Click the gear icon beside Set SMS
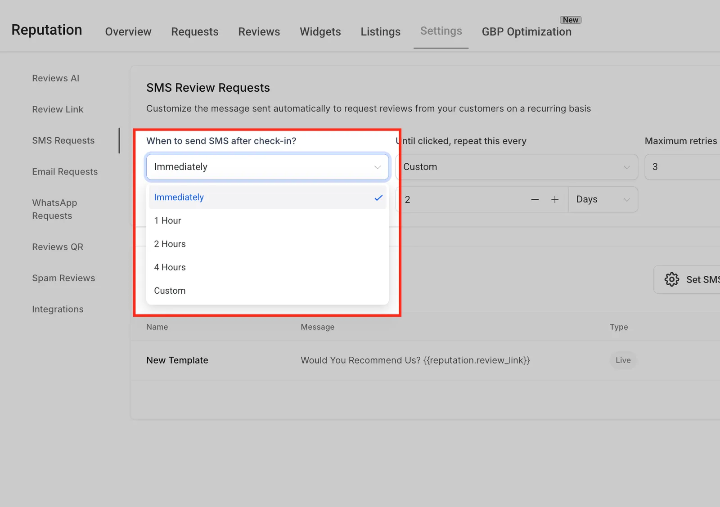The height and width of the screenshot is (507, 720). [x=671, y=279]
